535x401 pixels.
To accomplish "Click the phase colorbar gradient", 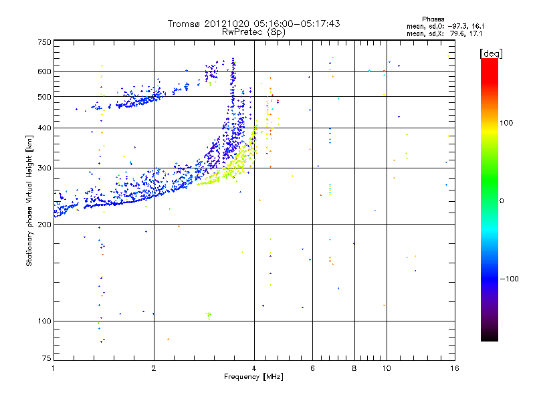I will (x=490, y=199).
